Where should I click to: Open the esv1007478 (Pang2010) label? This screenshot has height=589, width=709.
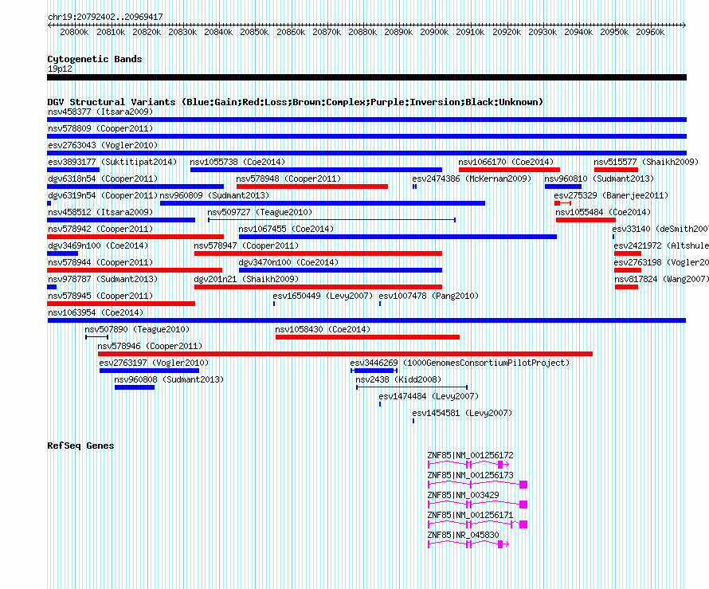tap(429, 296)
